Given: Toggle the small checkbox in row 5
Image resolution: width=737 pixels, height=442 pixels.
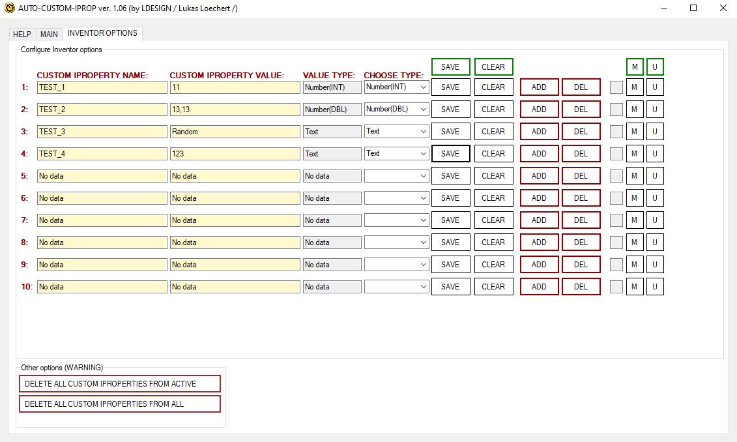Looking at the screenshot, I should coord(616,176).
